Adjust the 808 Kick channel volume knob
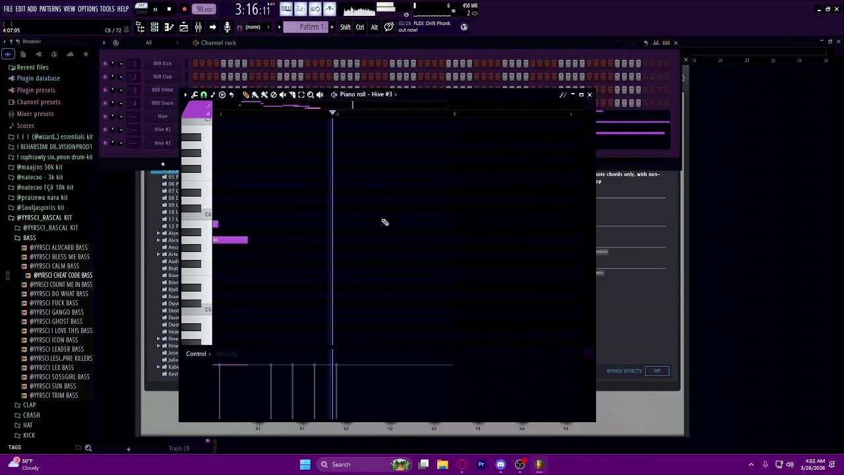Screen dimensions: 844x475 point(121,63)
